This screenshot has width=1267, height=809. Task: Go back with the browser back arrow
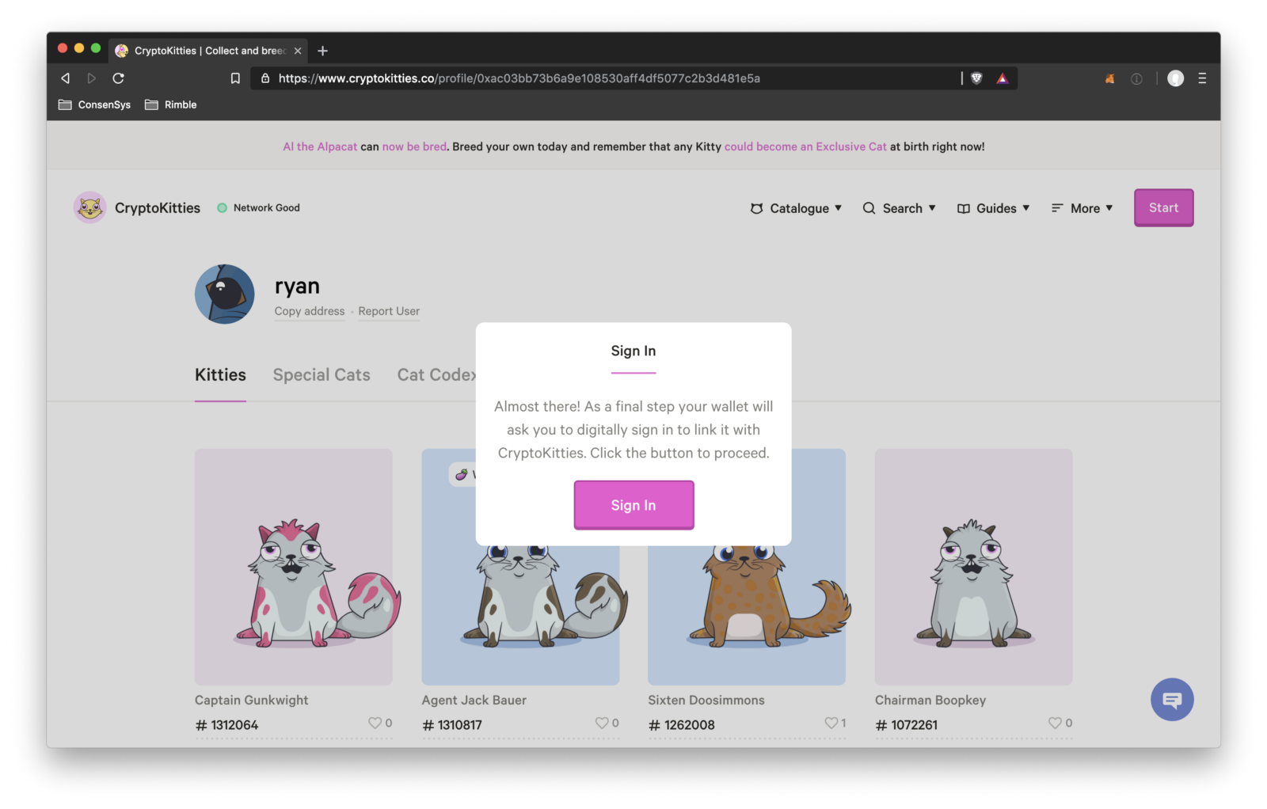66,78
